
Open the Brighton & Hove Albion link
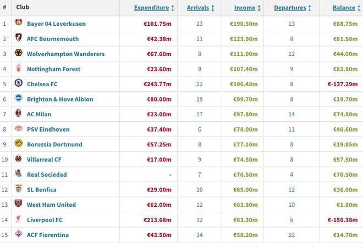click(60, 99)
